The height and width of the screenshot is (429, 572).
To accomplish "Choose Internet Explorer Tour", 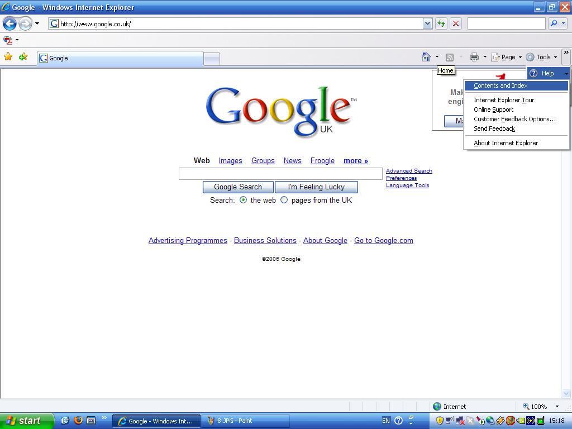I will (516, 100).
